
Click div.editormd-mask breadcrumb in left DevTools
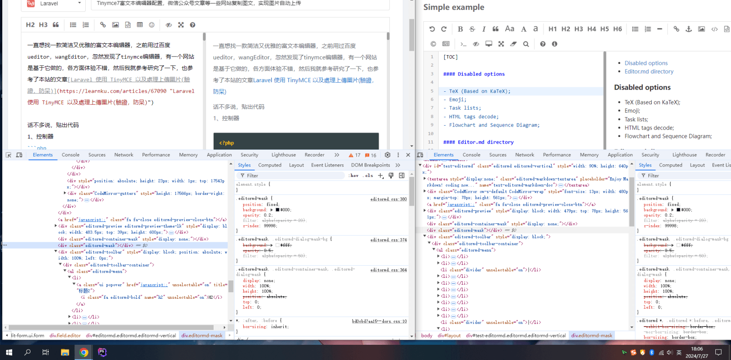point(202,335)
